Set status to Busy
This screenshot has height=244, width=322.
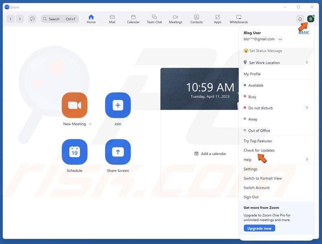(x=252, y=97)
